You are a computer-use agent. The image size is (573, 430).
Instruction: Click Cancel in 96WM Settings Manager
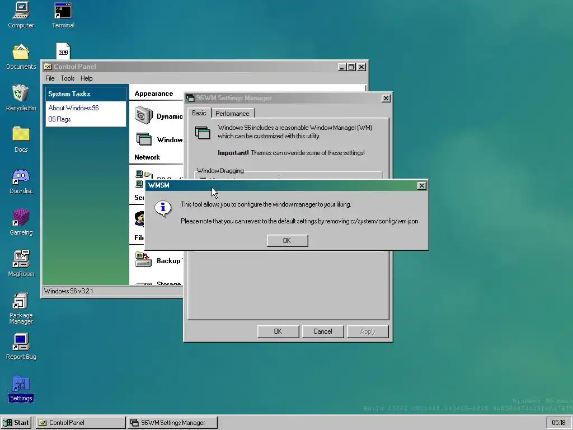coord(323,331)
